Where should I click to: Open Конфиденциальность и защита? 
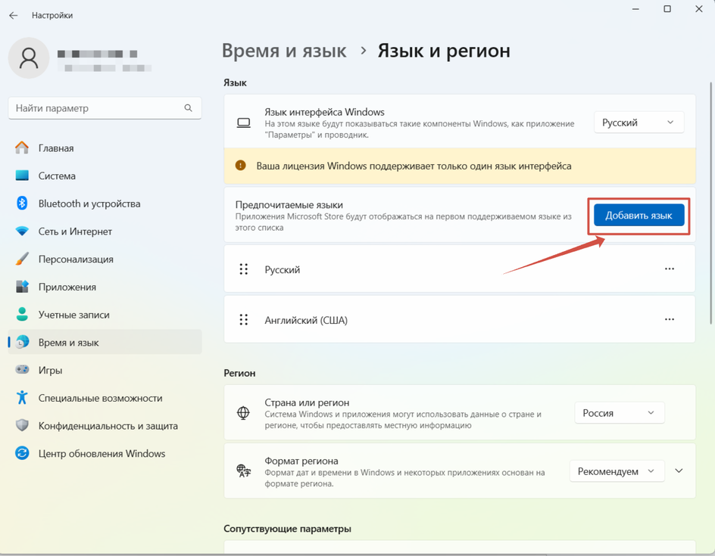pyautogui.click(x=105, y=426)
